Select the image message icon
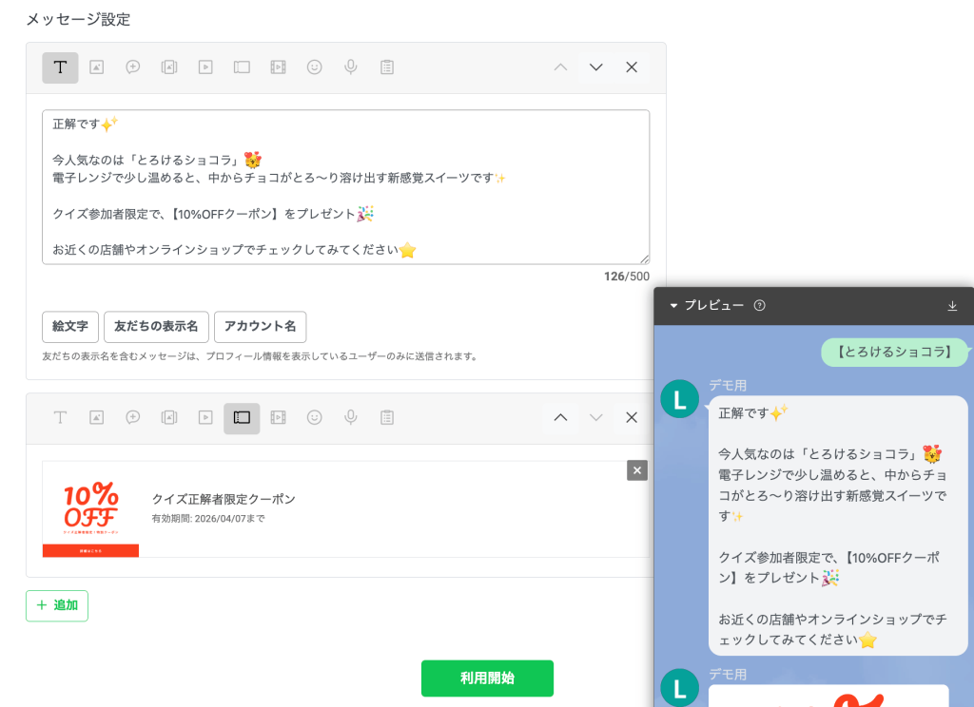The width and height of the screenshot is (974, 707). 96,67
